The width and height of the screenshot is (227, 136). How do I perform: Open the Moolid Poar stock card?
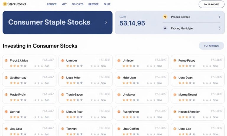(85, 113)
